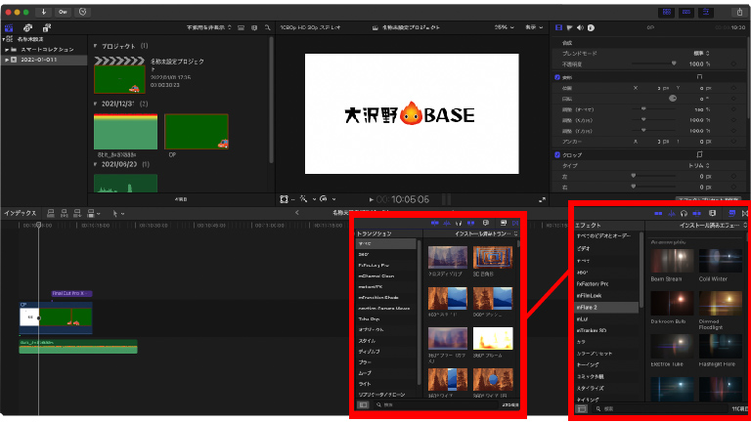
Task: Click the headphones solo icon in effects panel
Action: [x=684, y=213]
